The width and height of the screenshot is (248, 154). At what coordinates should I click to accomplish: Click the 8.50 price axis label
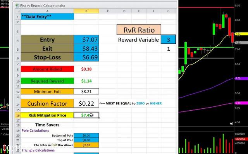click(238, 5)
